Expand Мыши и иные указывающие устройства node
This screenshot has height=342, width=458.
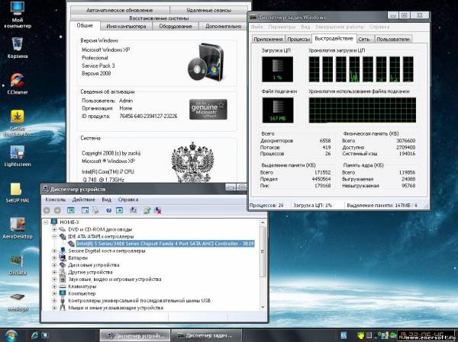(54, 308)
